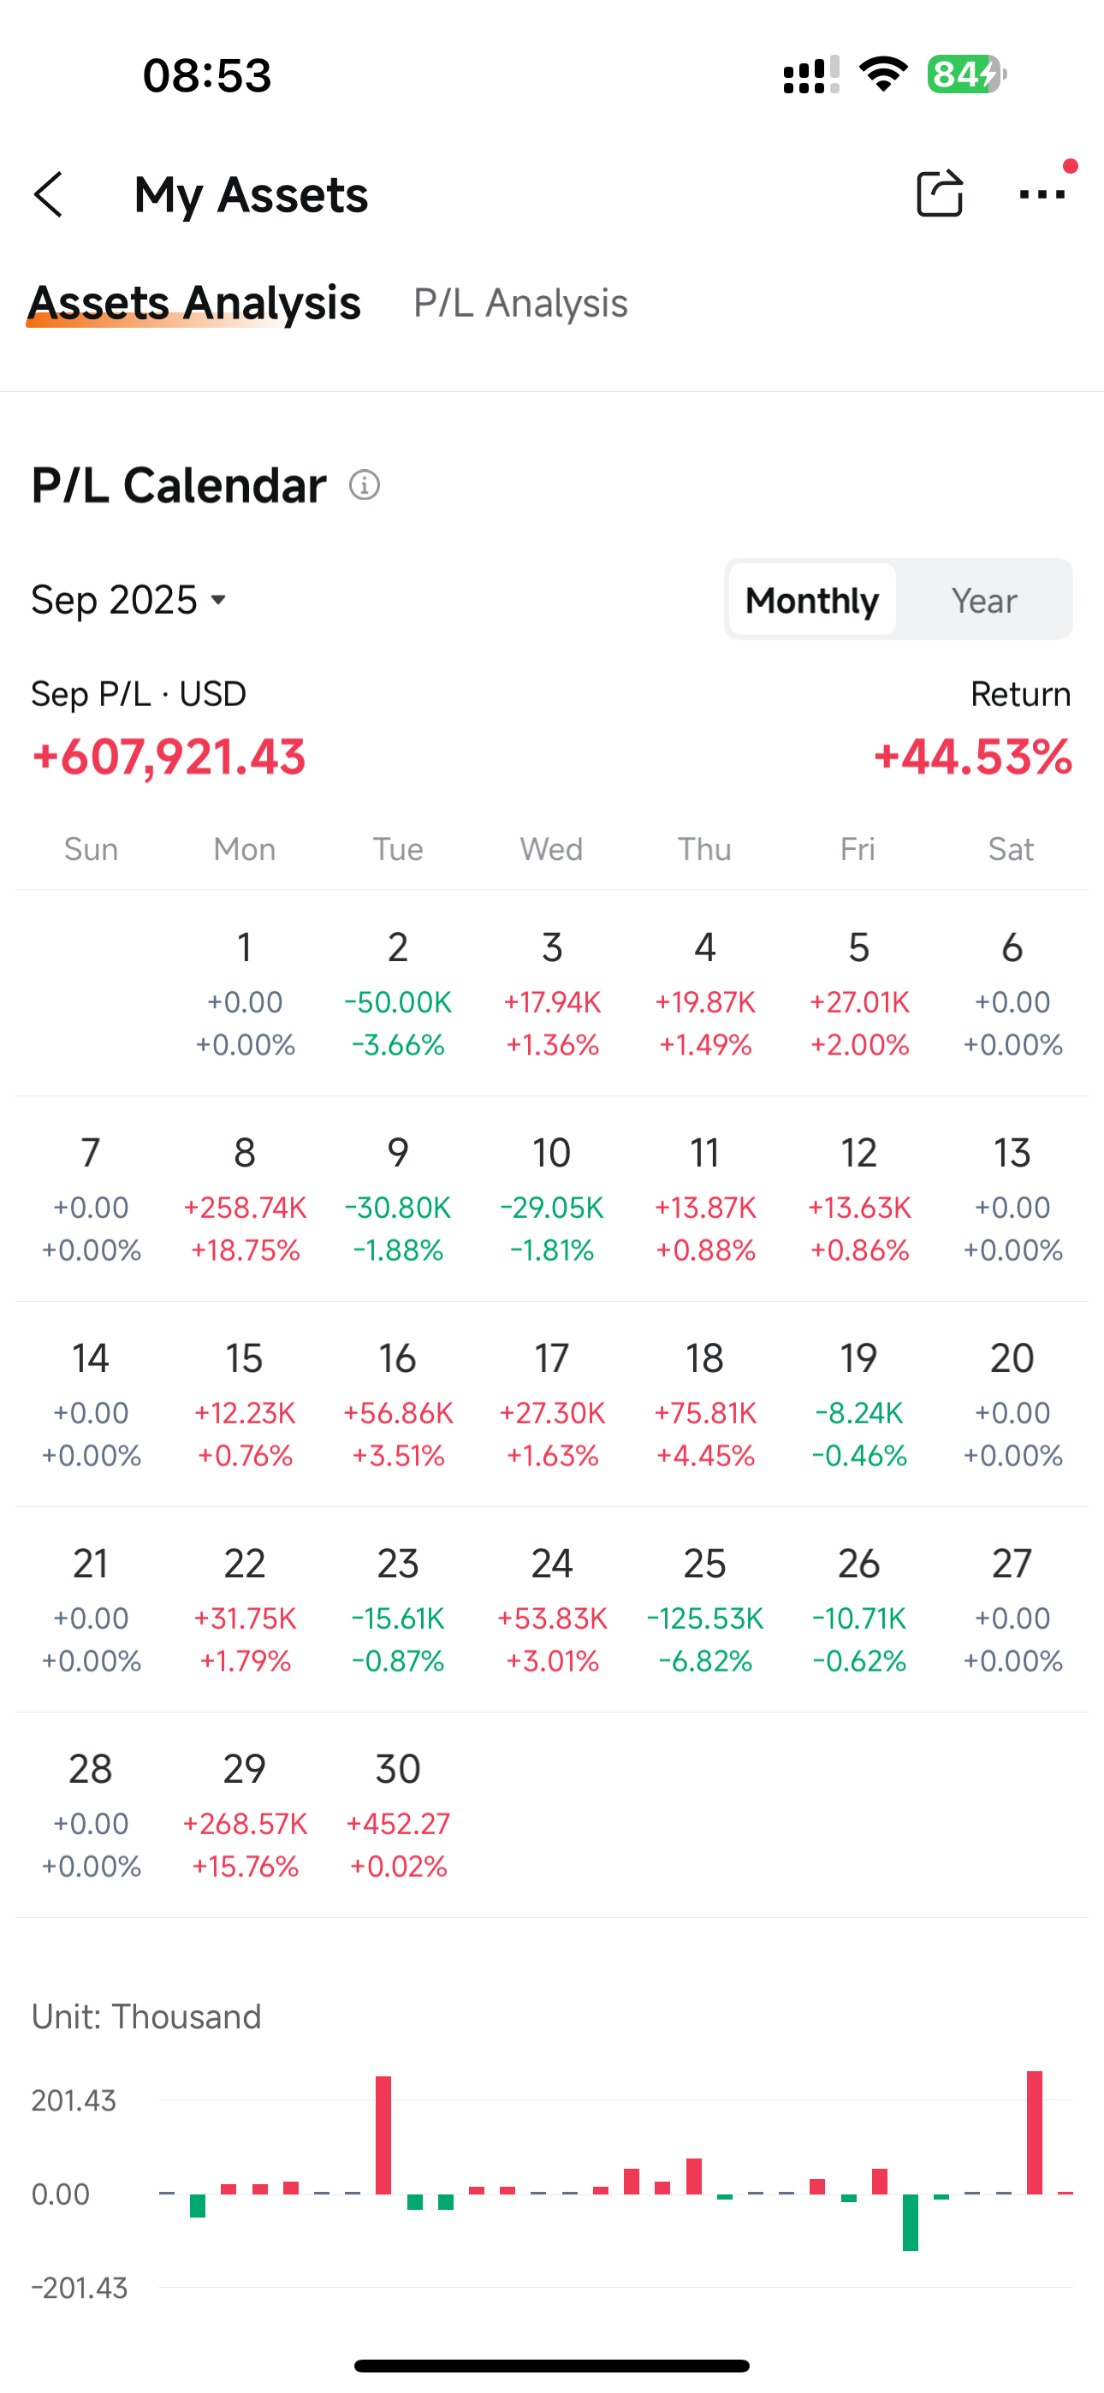Viewport: 1104px width, 2393px height.
Task: Tap the +44.53% return figure
Action: pos(973,757)
